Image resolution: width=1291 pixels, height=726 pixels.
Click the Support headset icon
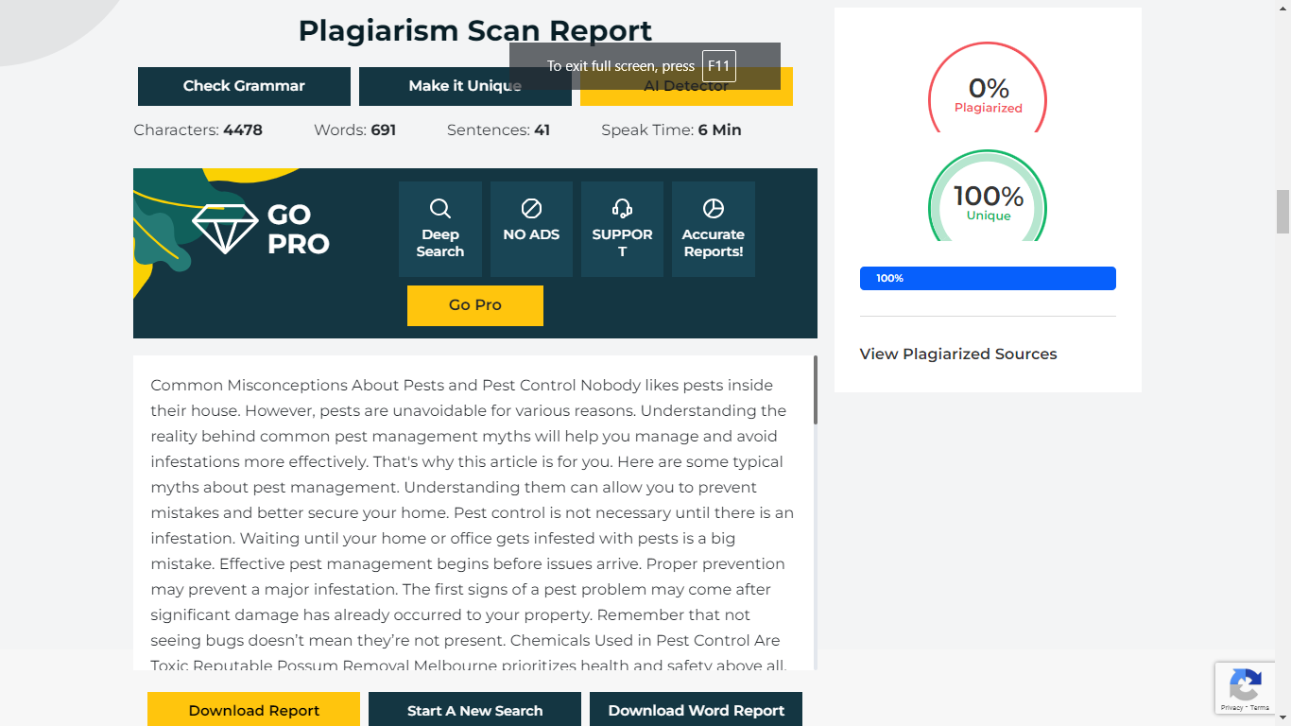(x=622, y=208)
